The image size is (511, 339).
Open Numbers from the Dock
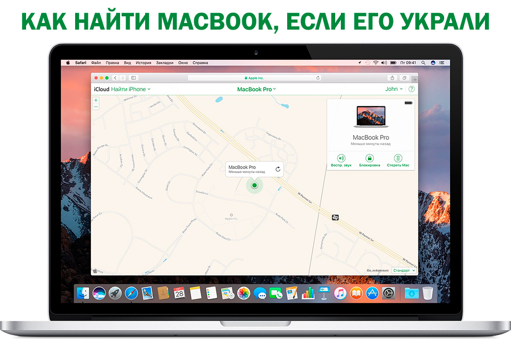308,293
